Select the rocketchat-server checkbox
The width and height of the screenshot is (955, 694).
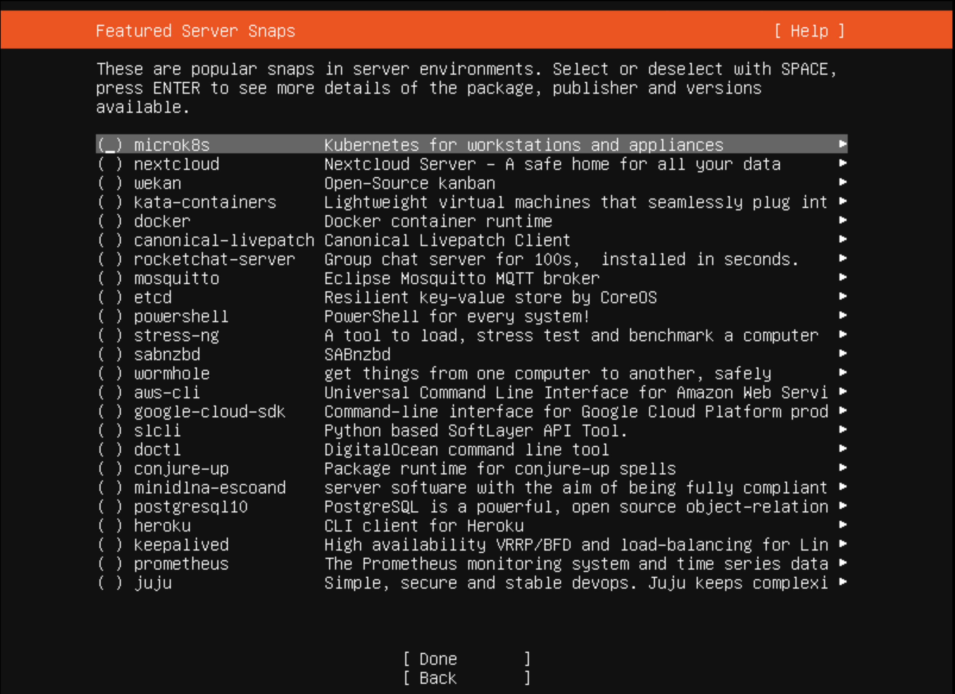(110, 259)
